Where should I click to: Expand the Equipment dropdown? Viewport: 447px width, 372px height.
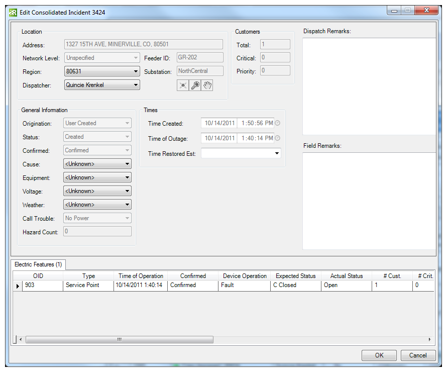97,177
